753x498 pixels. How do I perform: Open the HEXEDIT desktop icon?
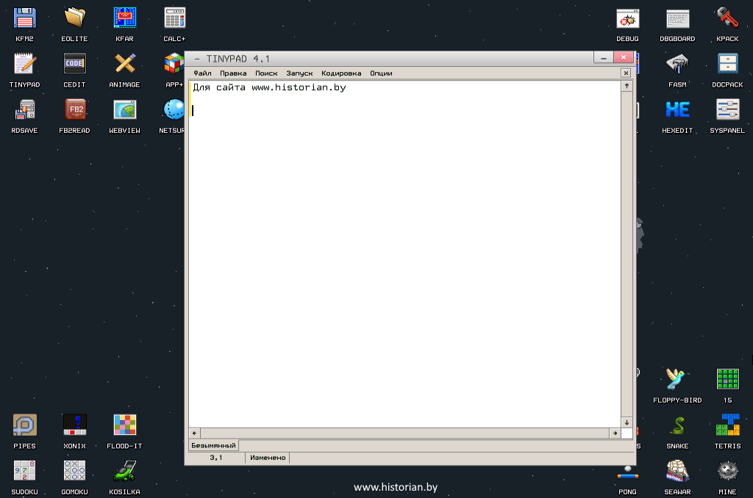click(x=677, y=109)
